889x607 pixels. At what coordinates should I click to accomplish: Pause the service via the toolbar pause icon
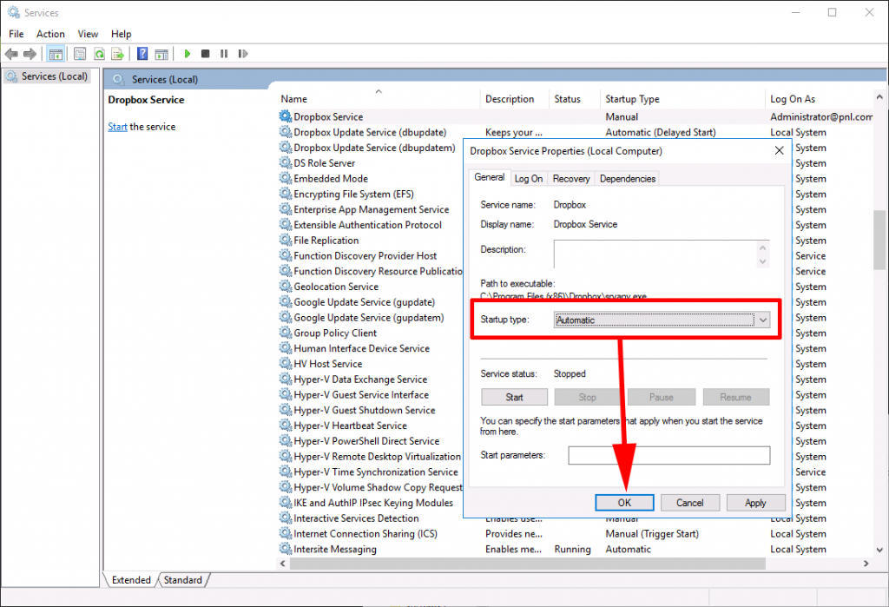(x=225, y=54)
